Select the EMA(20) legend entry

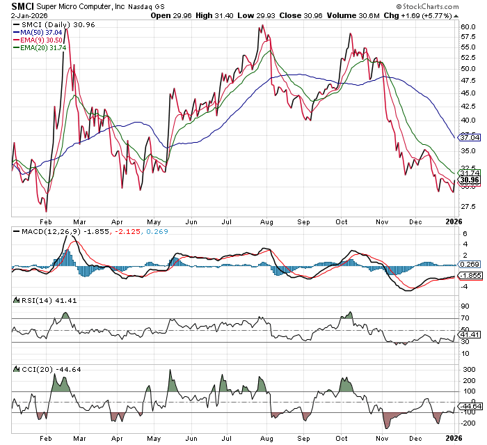click(45, 49)
